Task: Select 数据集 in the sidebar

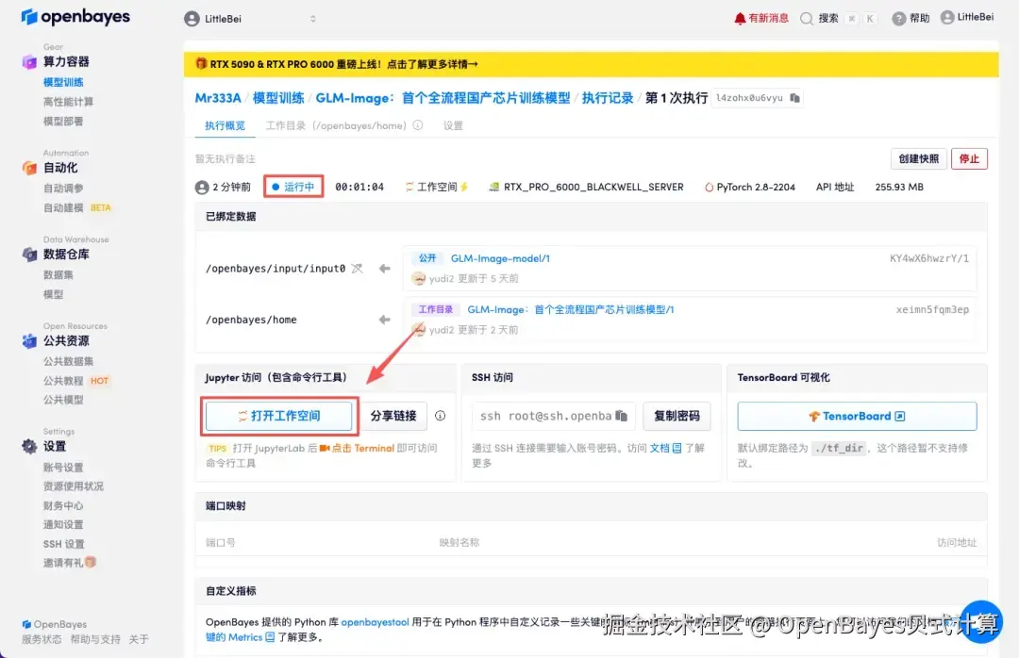Action: pyautogui.click(x=58, y=274)
